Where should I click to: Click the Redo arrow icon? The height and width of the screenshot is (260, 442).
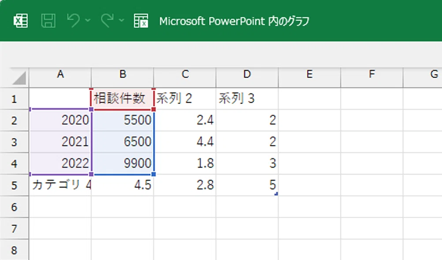coord(107,21)
